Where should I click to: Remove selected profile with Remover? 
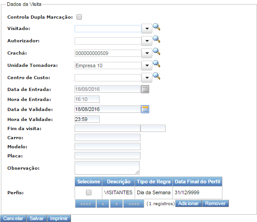215,203
